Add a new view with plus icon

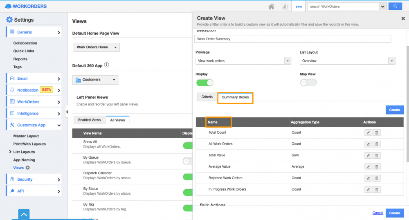pyautogui.click(x=28, y=168)
